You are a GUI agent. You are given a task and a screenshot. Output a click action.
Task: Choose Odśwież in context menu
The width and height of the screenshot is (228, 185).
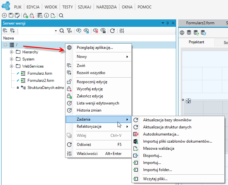[98, 145]
